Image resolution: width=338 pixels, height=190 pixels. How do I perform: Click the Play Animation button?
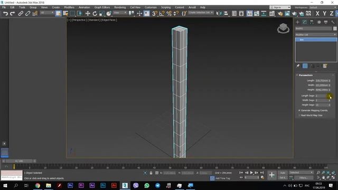click(x=251, y=173)
